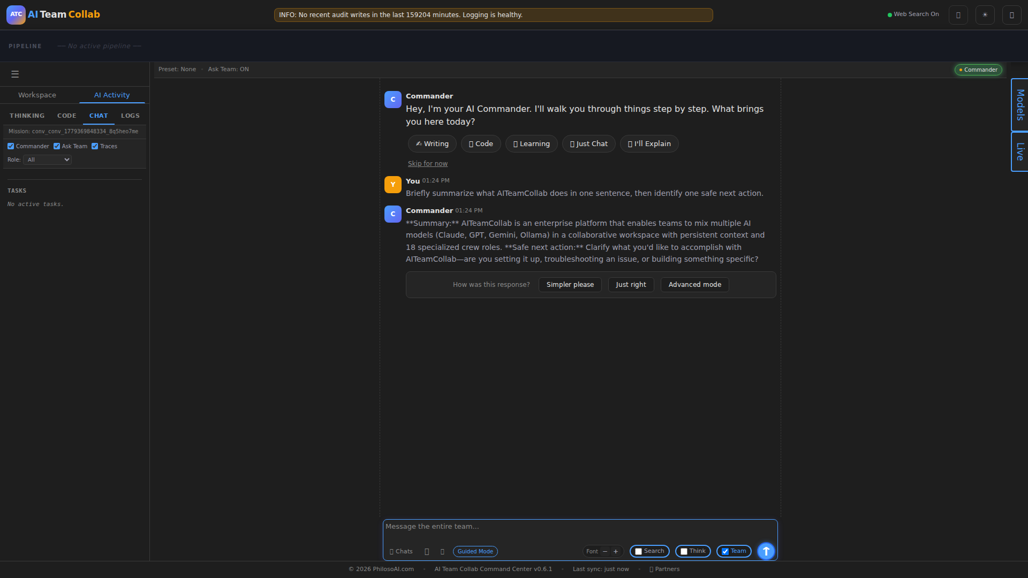Toggle the sun theme button

985,15
